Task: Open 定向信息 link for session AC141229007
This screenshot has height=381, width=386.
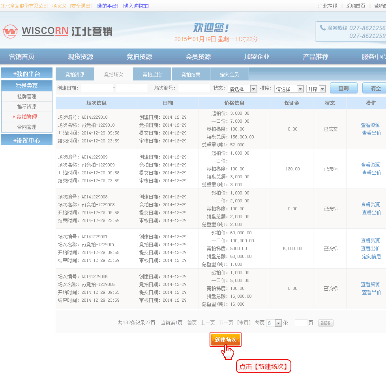Action: (x=371, y=256)
